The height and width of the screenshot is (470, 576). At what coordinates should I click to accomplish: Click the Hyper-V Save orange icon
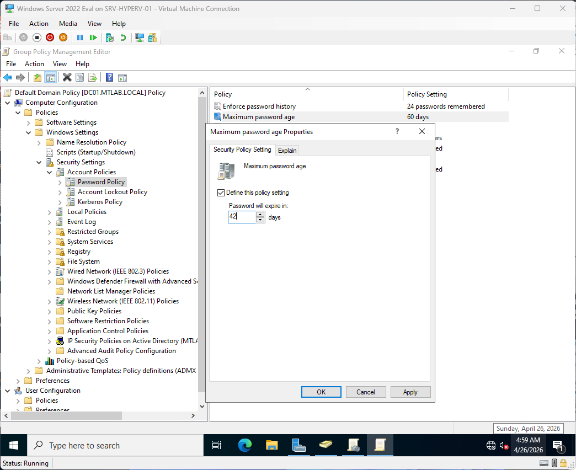point(63,38)
